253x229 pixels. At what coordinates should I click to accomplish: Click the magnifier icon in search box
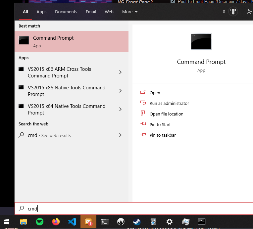(21, 208)
